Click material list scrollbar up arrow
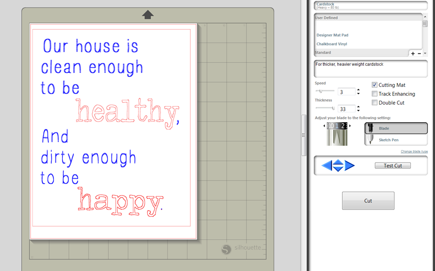The image size is (435, 271). (x=425, y=17)
